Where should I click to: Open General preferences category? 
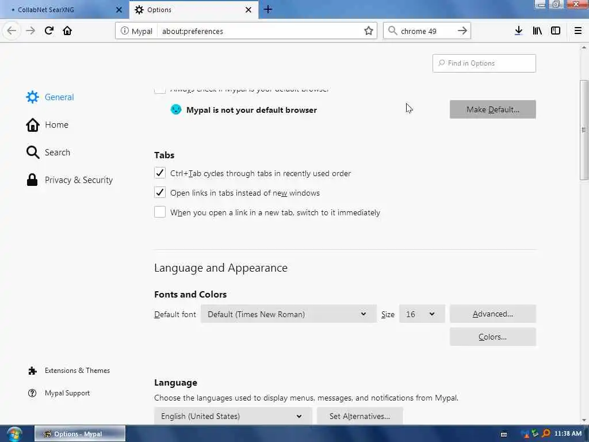(50, 97)
